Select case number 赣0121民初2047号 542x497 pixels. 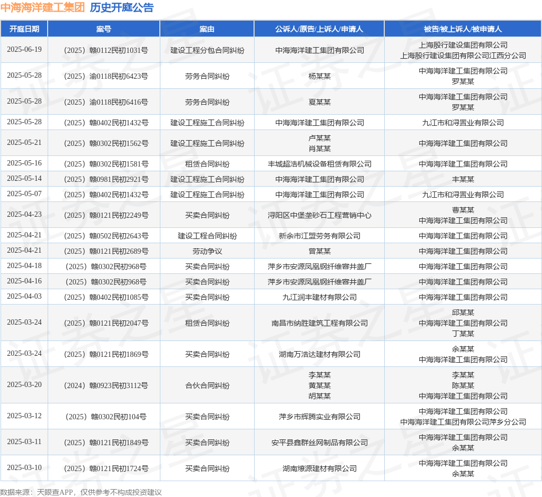[x=106, y=323]
